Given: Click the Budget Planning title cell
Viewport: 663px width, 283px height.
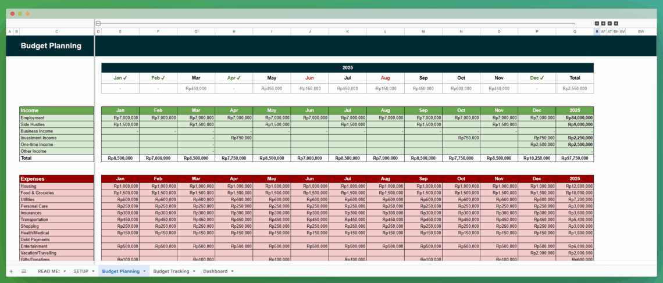Looking at the screenshot, I should pos(51,46).
